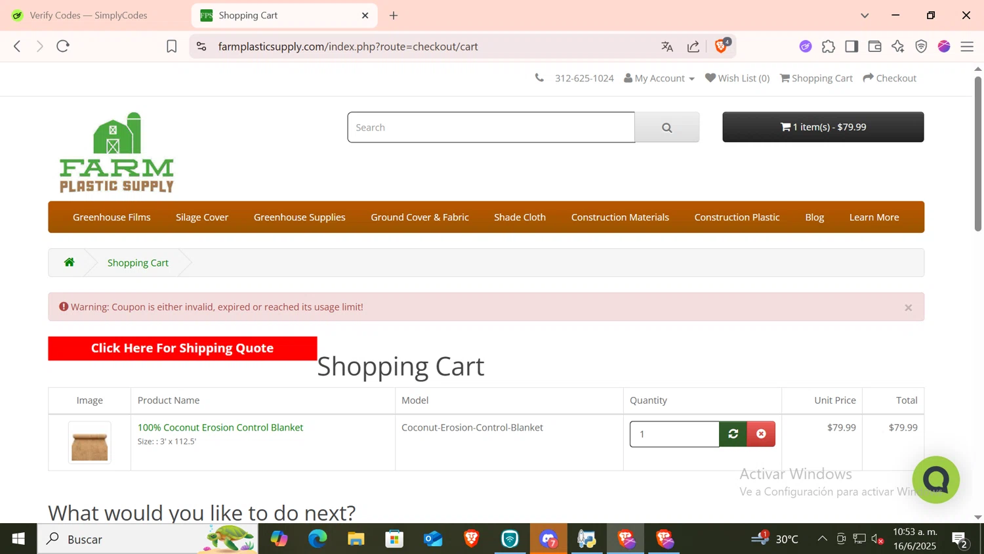
Task: Open Ground Cover & Fabric menu
Action: click(x=420, y=217)
